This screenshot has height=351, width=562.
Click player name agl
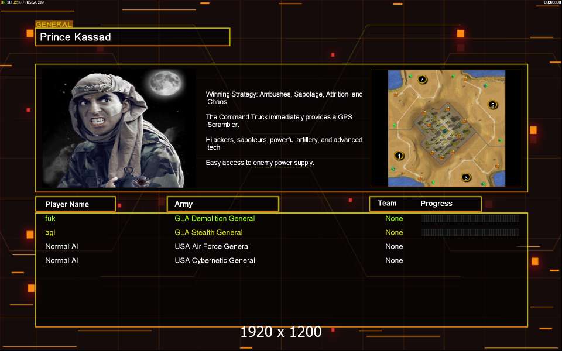pyautogui.click(x=50, y=232)
